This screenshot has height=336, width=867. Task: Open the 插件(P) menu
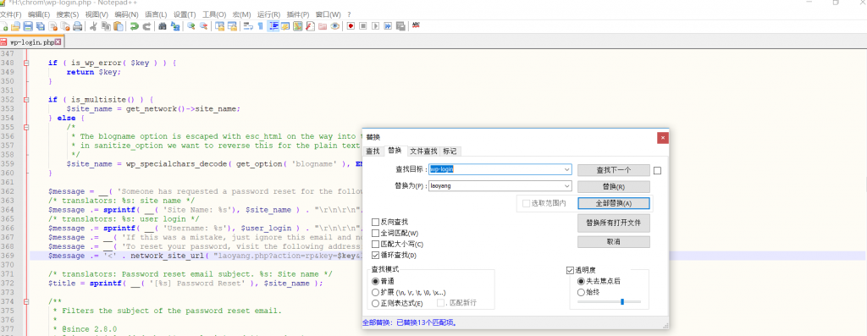[x=297, y=14]
